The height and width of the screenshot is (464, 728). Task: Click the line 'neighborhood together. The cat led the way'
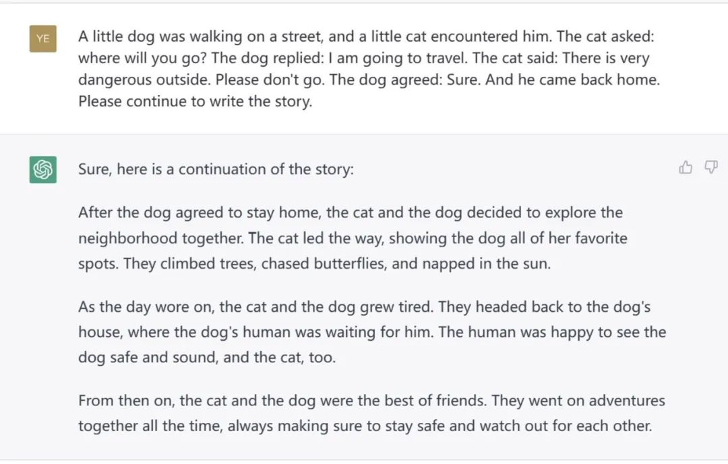pyautogui.click(x=353, y=238)
